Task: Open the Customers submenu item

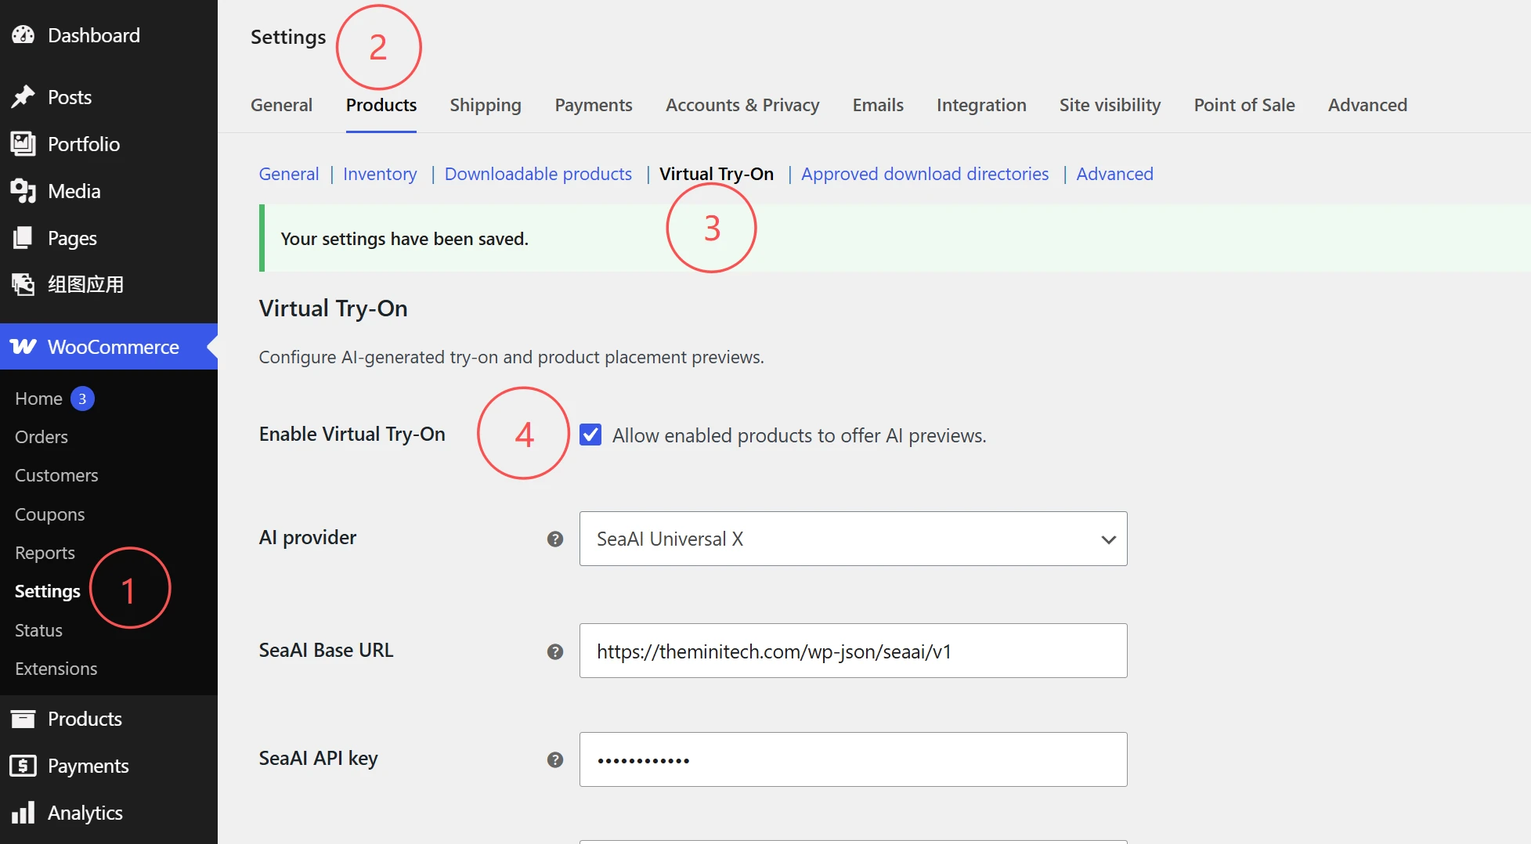Action: tap(56, 475)
